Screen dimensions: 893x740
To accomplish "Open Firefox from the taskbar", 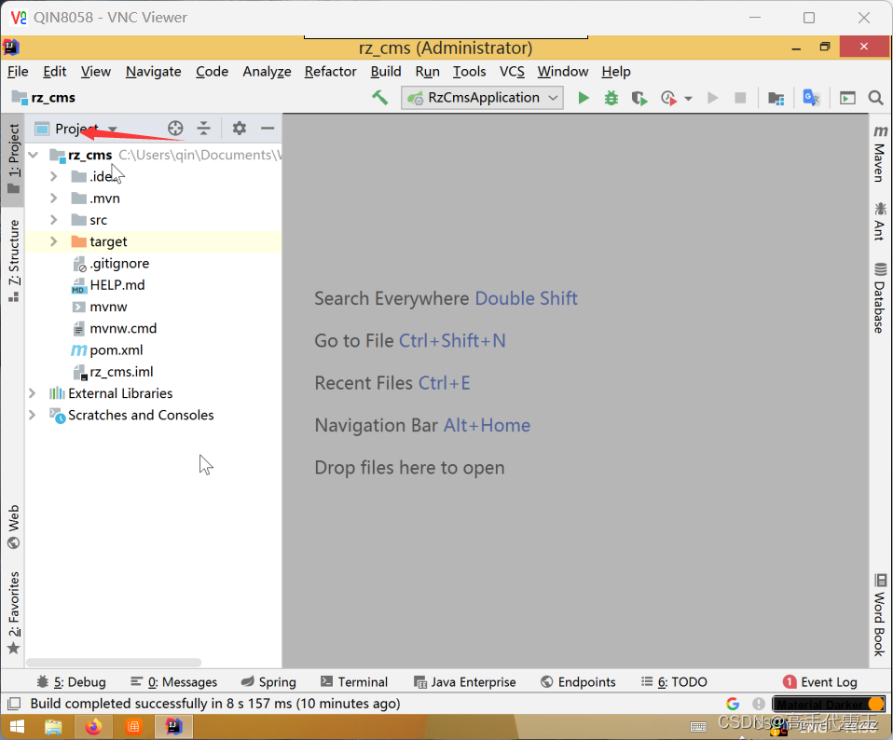I will pos(93,727).
